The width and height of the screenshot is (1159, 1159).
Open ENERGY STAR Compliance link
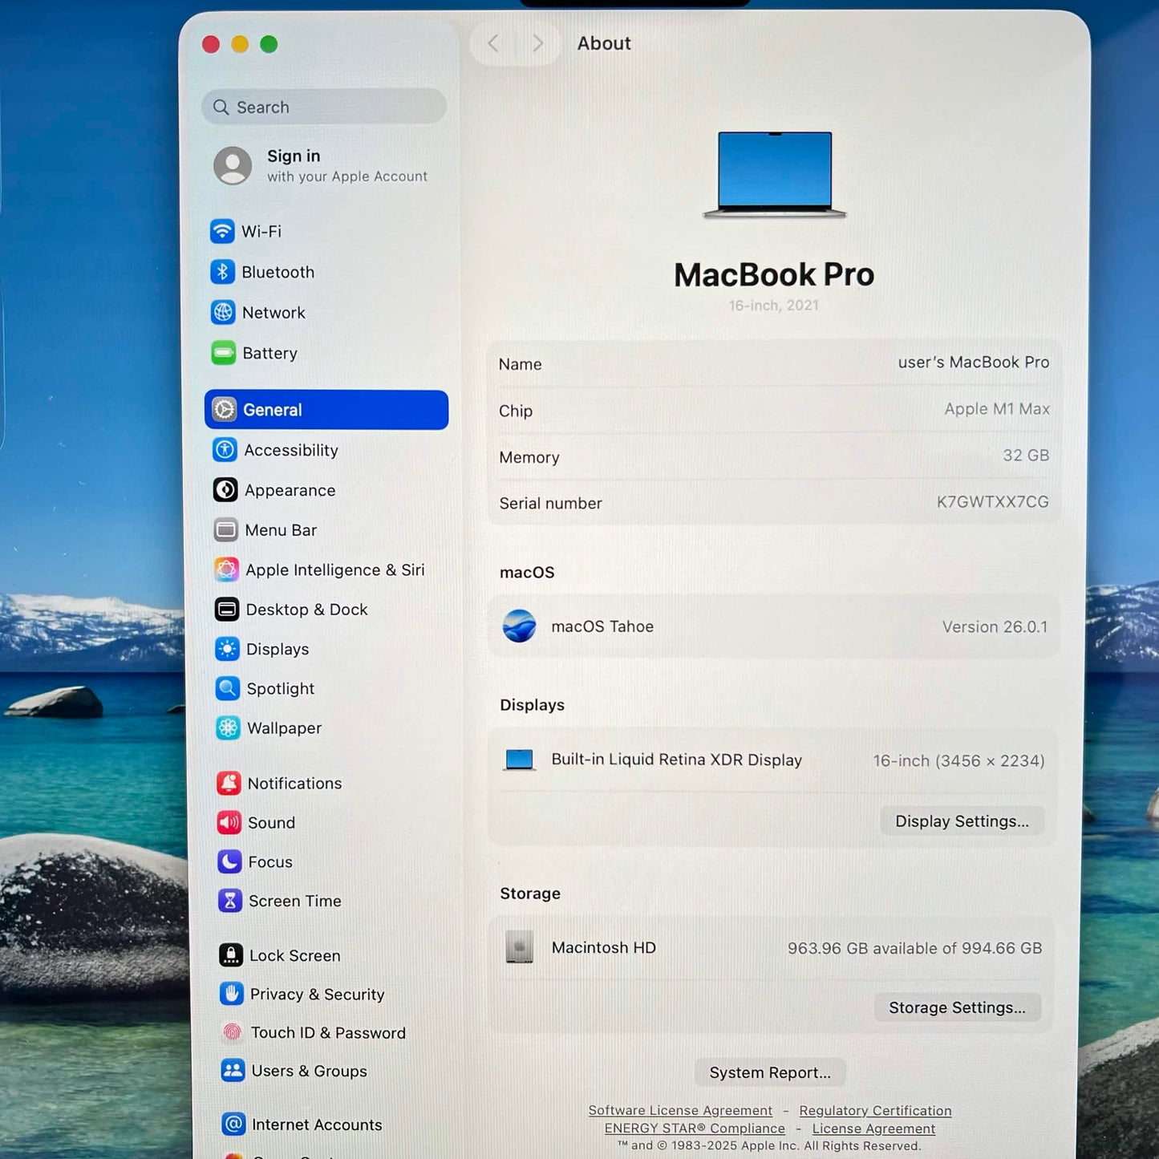coord(695,1129)
